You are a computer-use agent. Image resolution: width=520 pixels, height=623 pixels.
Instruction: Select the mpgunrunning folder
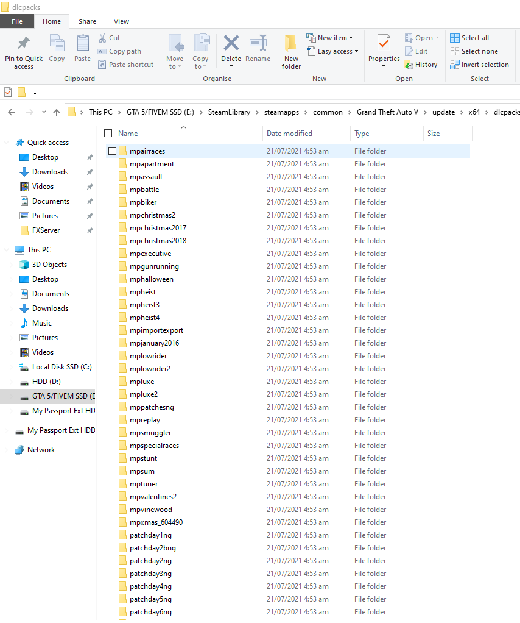click(x=154, y=266)
